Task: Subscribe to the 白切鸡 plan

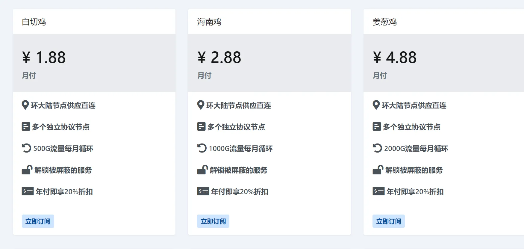Action: (x=38, y=221)
